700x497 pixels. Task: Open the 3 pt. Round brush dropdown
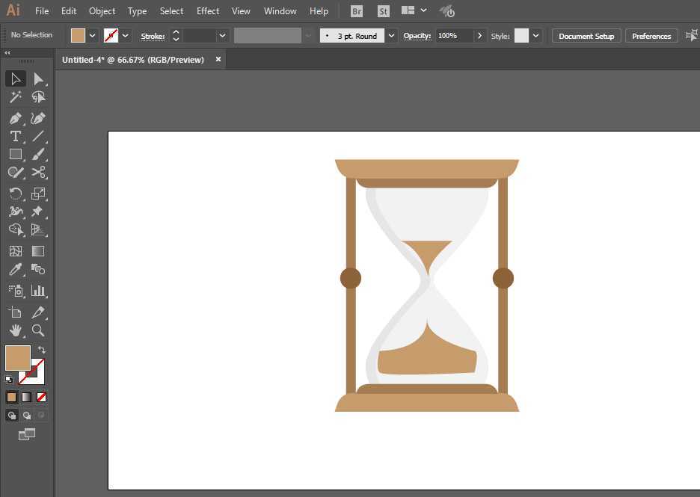pos(392,35)
